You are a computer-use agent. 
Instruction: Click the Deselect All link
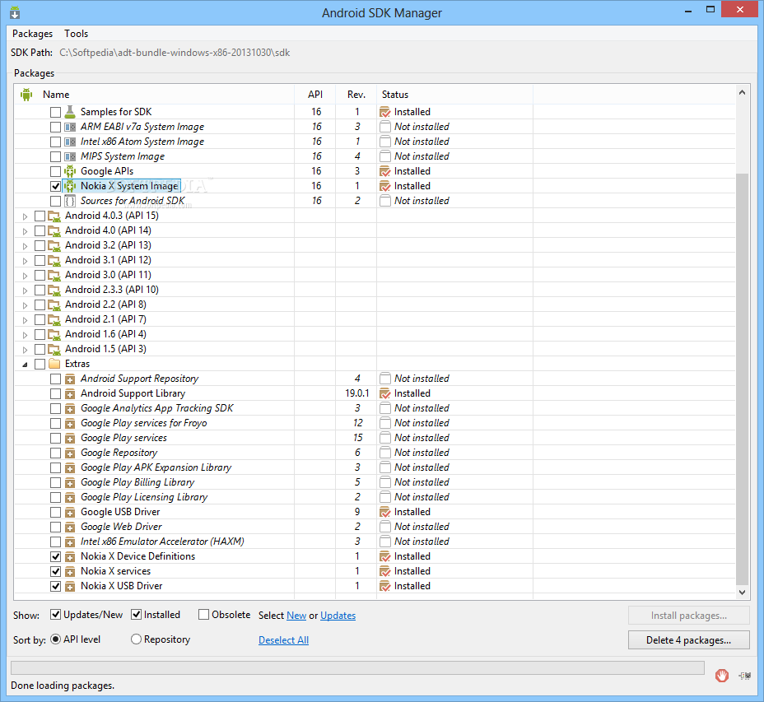point(283,640)
